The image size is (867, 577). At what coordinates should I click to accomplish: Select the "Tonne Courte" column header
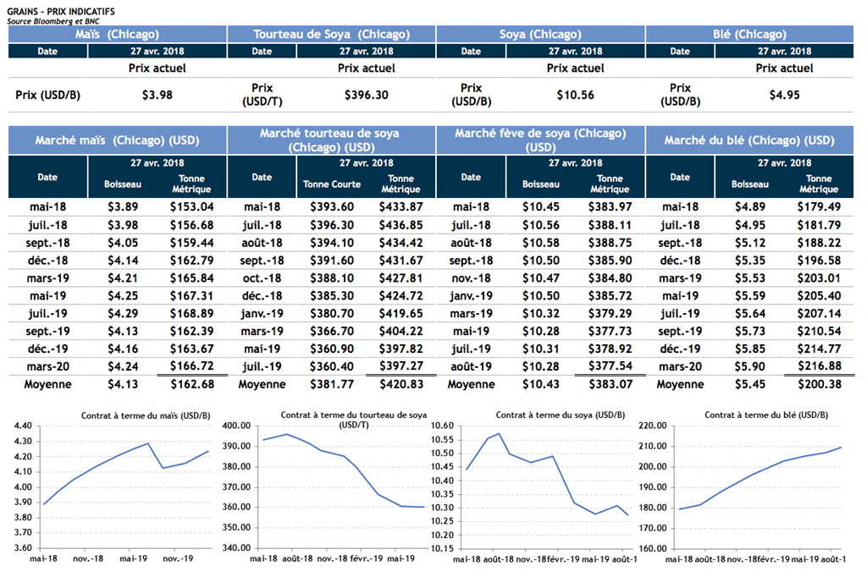[x=332, y=184]
